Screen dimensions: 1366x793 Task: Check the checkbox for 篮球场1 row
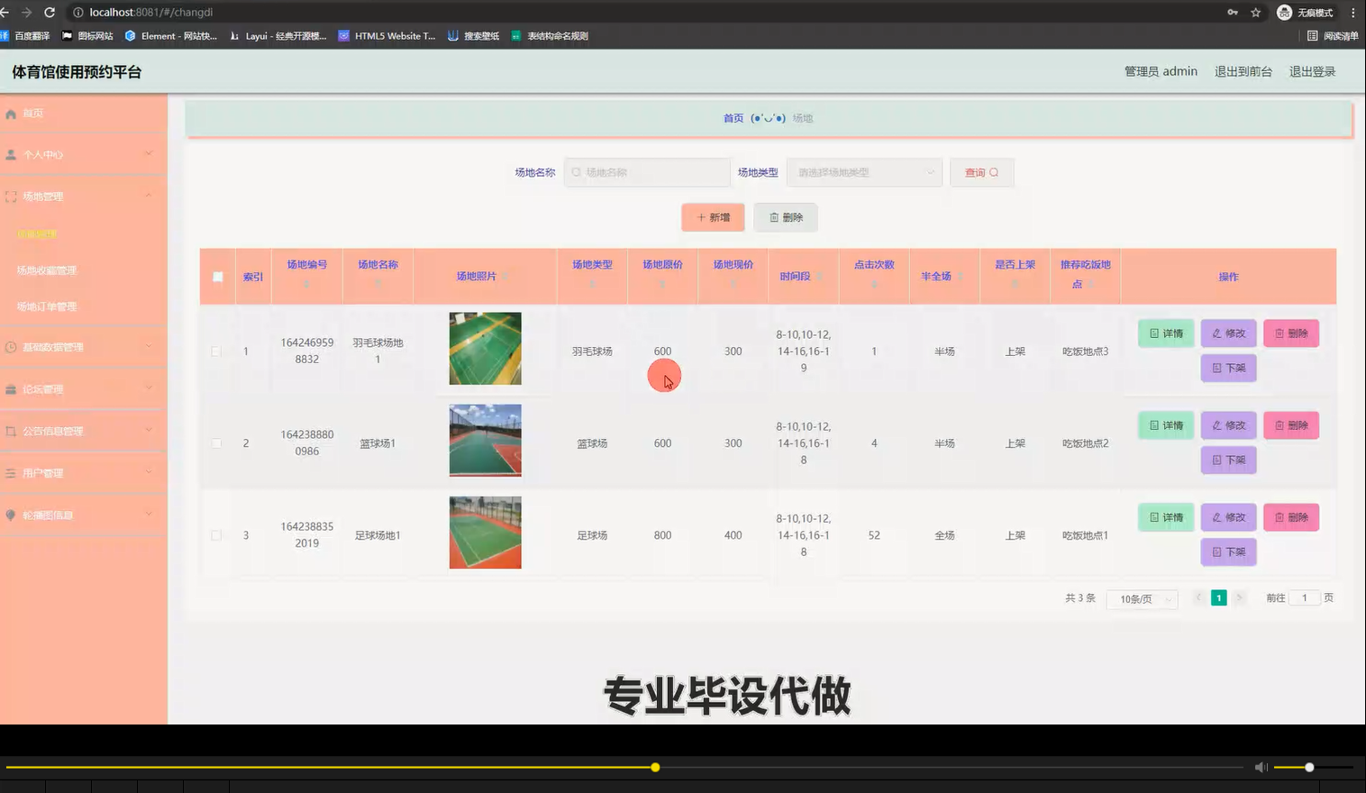pos(216,442)
